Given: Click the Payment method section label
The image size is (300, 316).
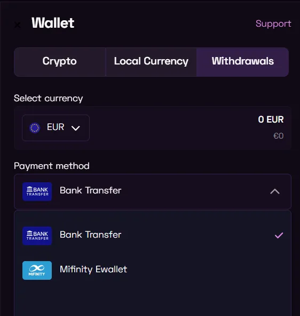Looking at the screenshot, I should (x=52, y=166).
